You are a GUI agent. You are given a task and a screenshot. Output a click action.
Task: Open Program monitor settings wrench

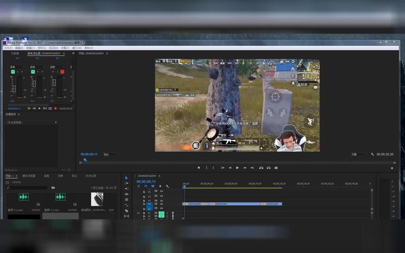click(372, 154)
